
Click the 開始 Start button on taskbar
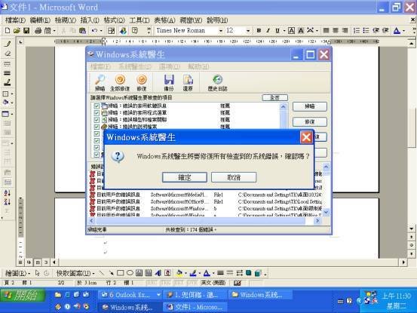[x=23, y=296]
